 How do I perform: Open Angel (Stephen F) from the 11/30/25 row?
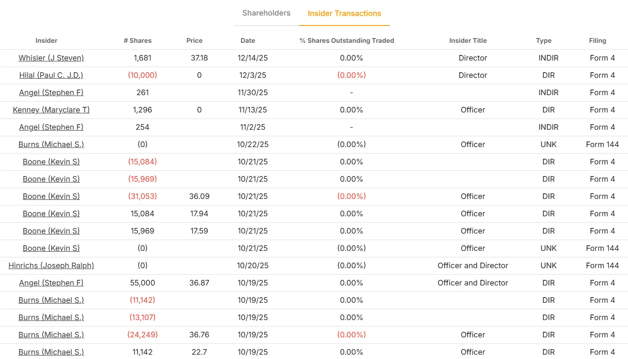(51, 93)
